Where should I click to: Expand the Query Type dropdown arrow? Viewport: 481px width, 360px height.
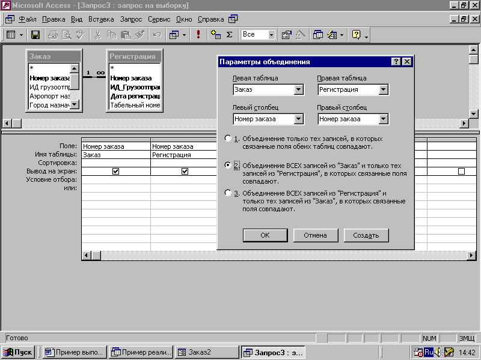[x=184, y=35]
